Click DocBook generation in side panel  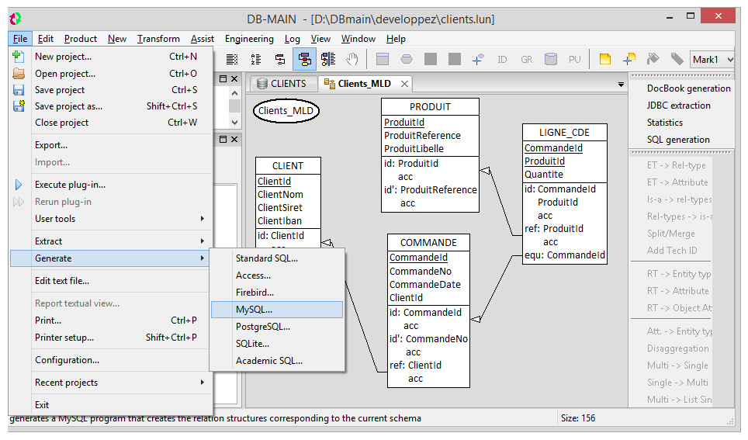tap(688, 88)
